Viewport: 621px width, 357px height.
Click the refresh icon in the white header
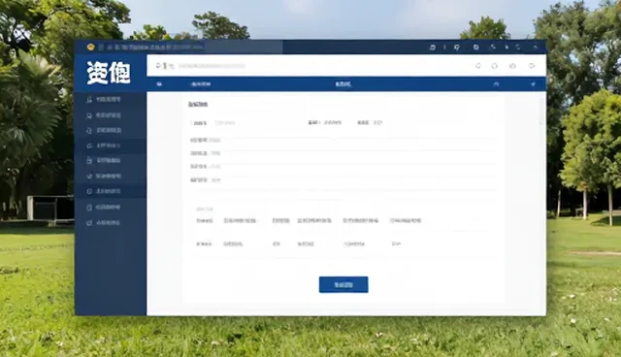[x=478, y=66]
